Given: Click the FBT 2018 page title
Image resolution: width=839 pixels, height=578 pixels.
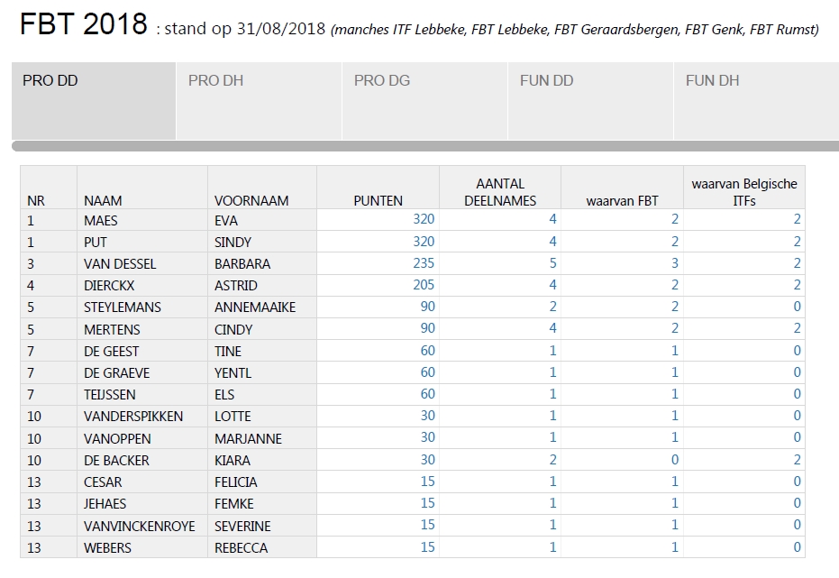Looking at the screenshot, I should click(84, 24).
